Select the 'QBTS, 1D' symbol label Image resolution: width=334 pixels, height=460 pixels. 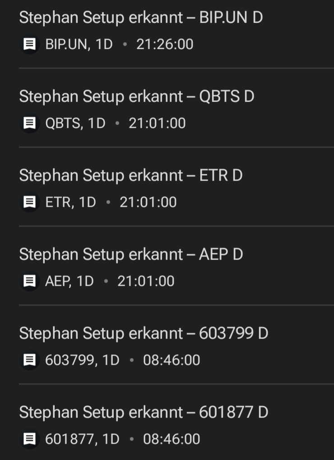pyautogui.click(x=75, y=123)
